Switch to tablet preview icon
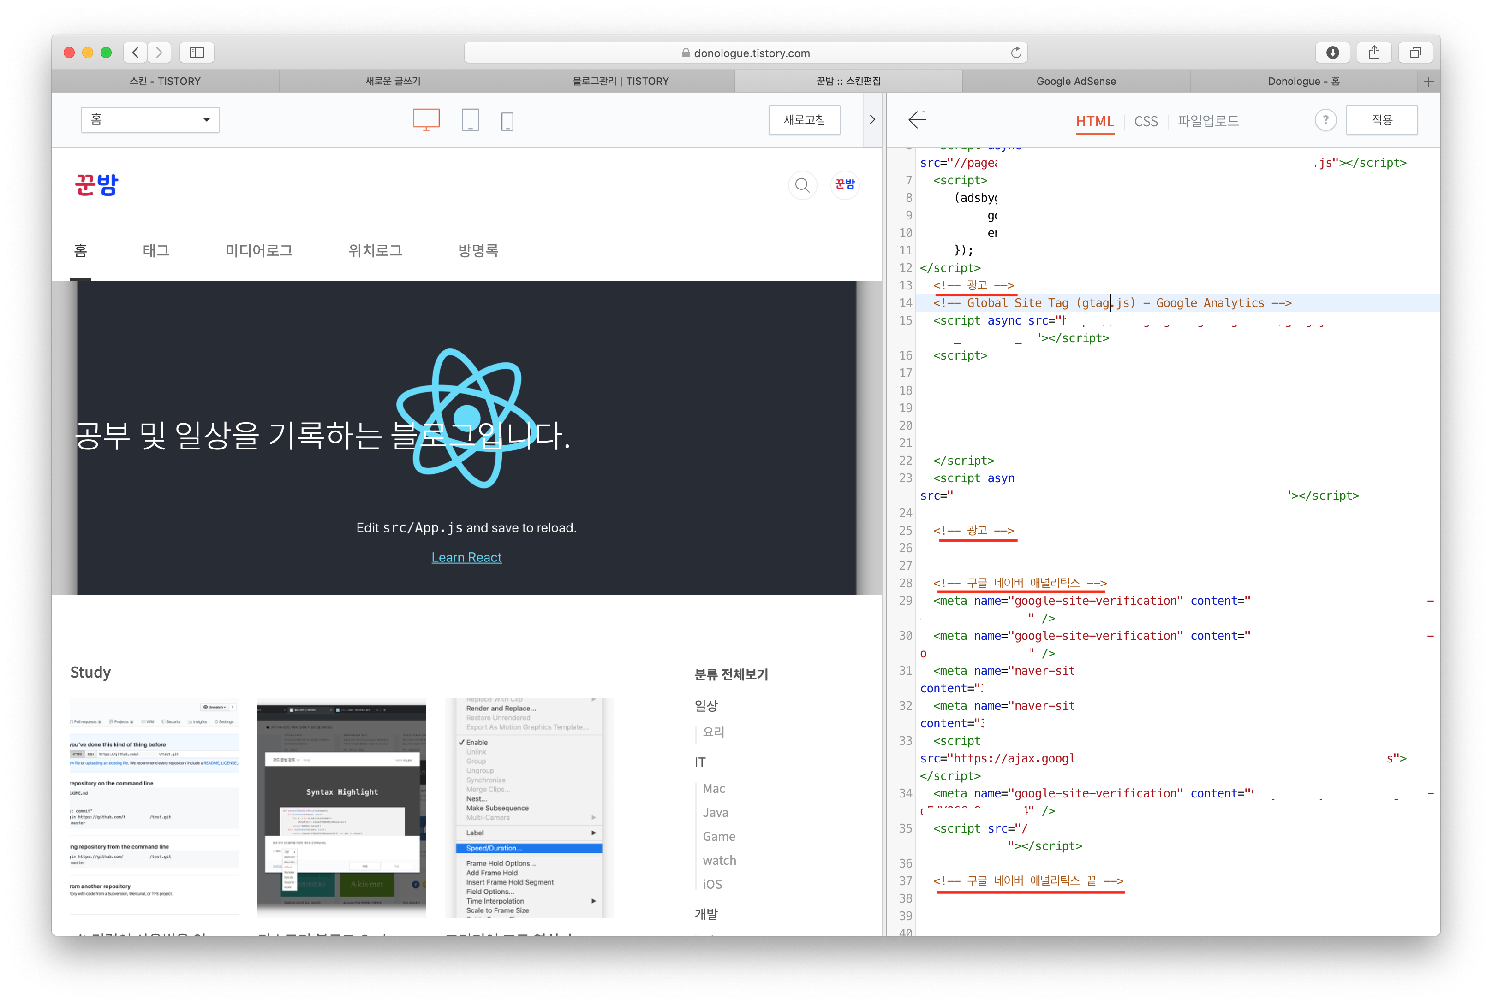Viewport: 1492px width, 1004px height. (x=470, y=120)
